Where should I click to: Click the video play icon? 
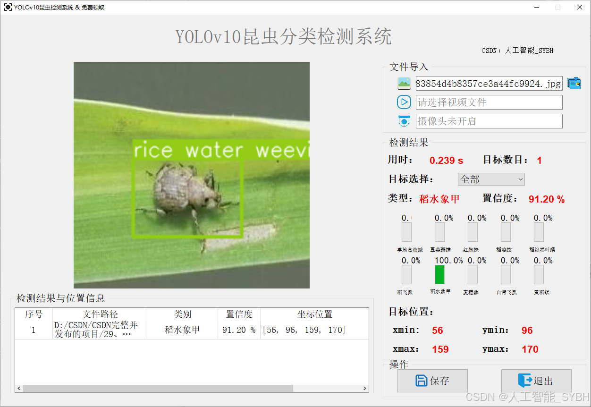tap(404, 102)
